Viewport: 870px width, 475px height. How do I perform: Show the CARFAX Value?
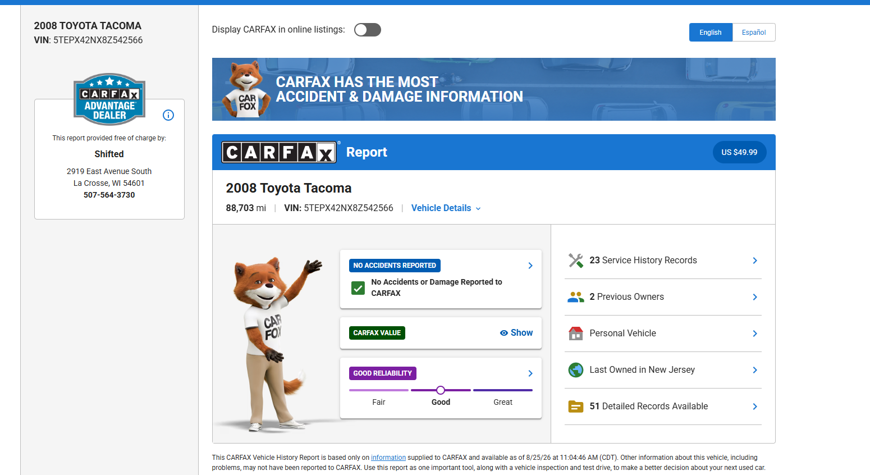[x=516, y=333]
